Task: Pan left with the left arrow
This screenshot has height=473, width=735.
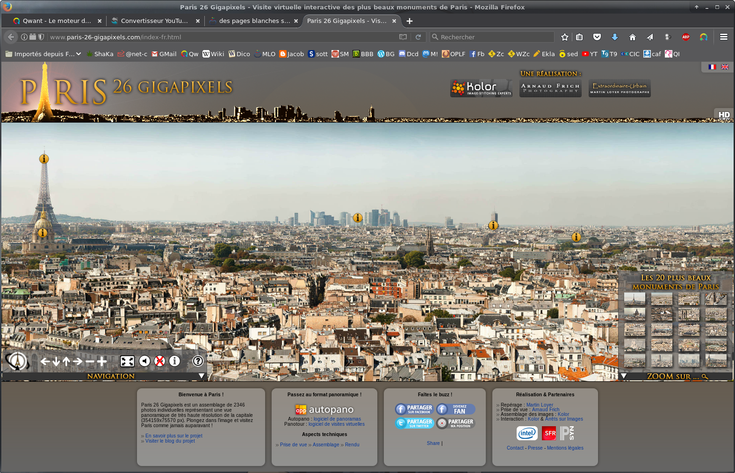Action: [x=45, y=361]
